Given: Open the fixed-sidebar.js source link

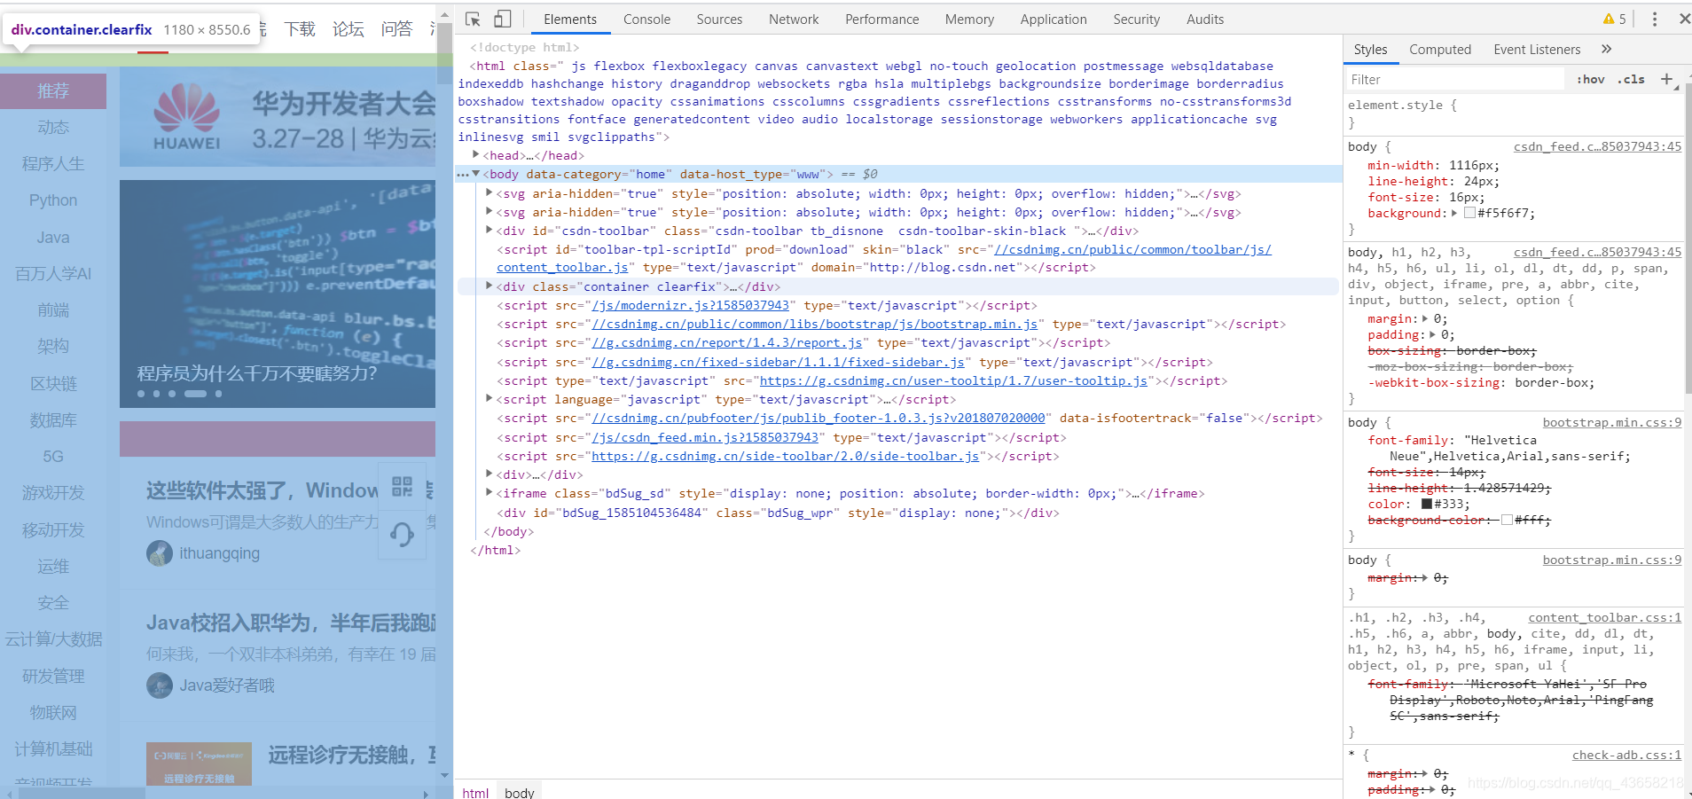Looking at the screenshot, I should tap(778, 363).
